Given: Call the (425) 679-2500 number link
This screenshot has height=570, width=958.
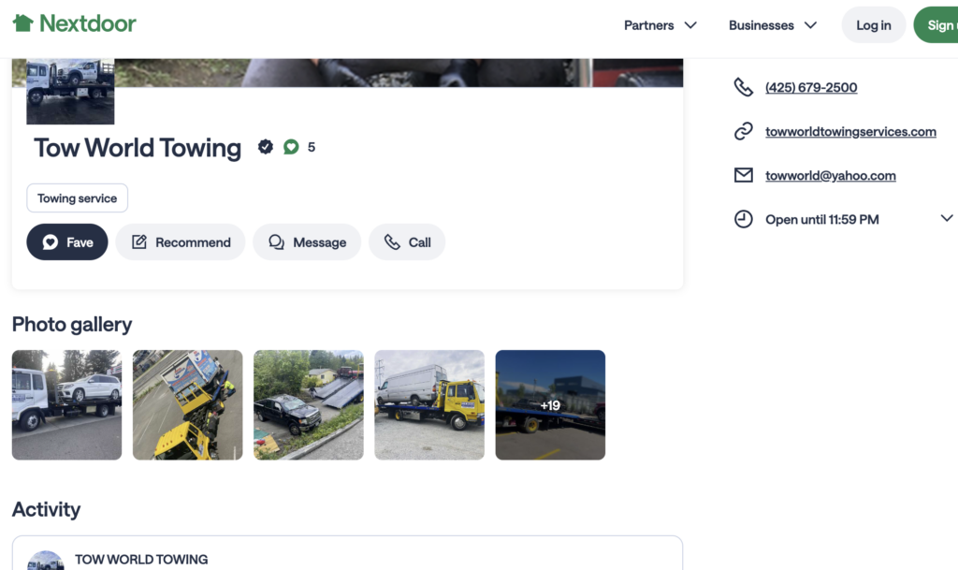Looking at the screenshot, I should [811, 87].
